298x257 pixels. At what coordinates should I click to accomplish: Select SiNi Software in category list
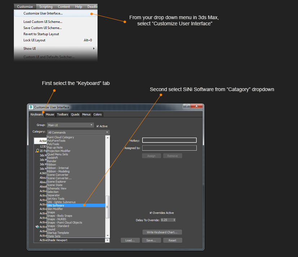tap(76, 205)
